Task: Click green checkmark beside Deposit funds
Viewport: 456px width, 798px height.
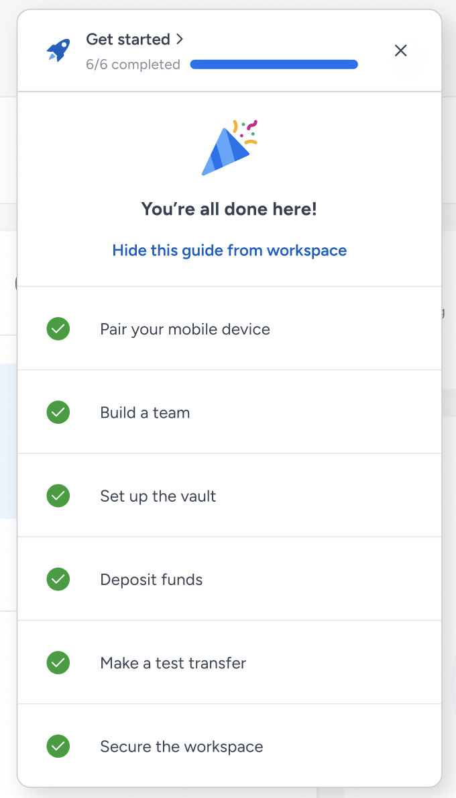Action: (58, 580)
